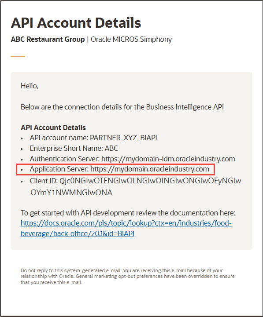
Task: Select the 'Enterprise Short Name: ABC' line
Action: [x=74, y=149]
